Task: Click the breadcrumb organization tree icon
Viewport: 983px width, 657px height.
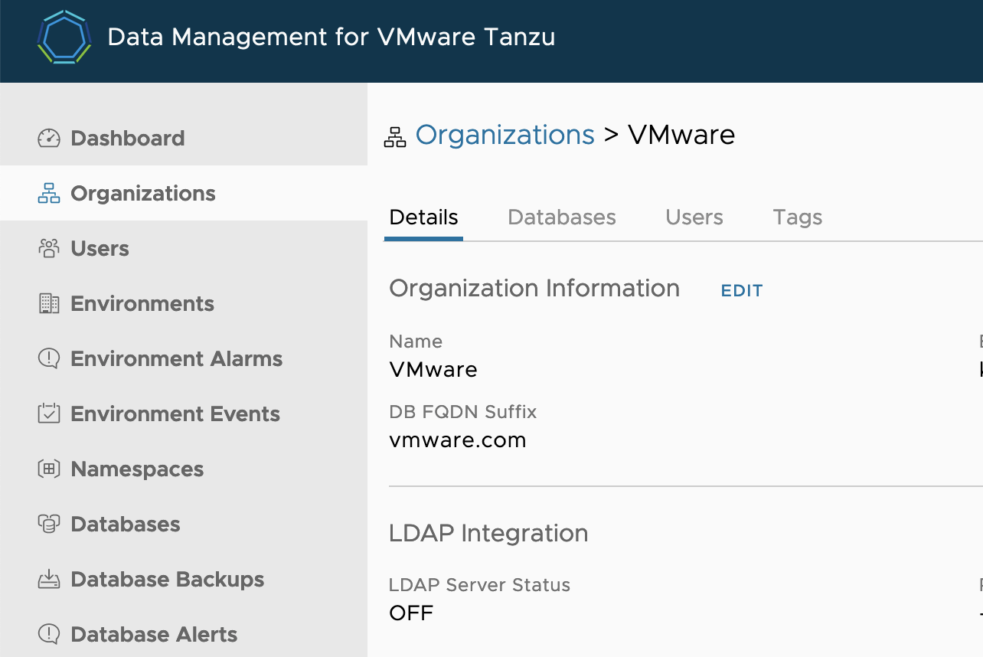Action: coord(395,137)
